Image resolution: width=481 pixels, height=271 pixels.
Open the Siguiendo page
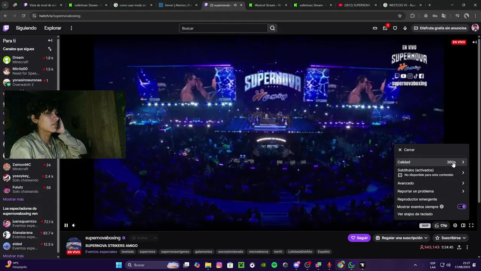click(26, 28)
